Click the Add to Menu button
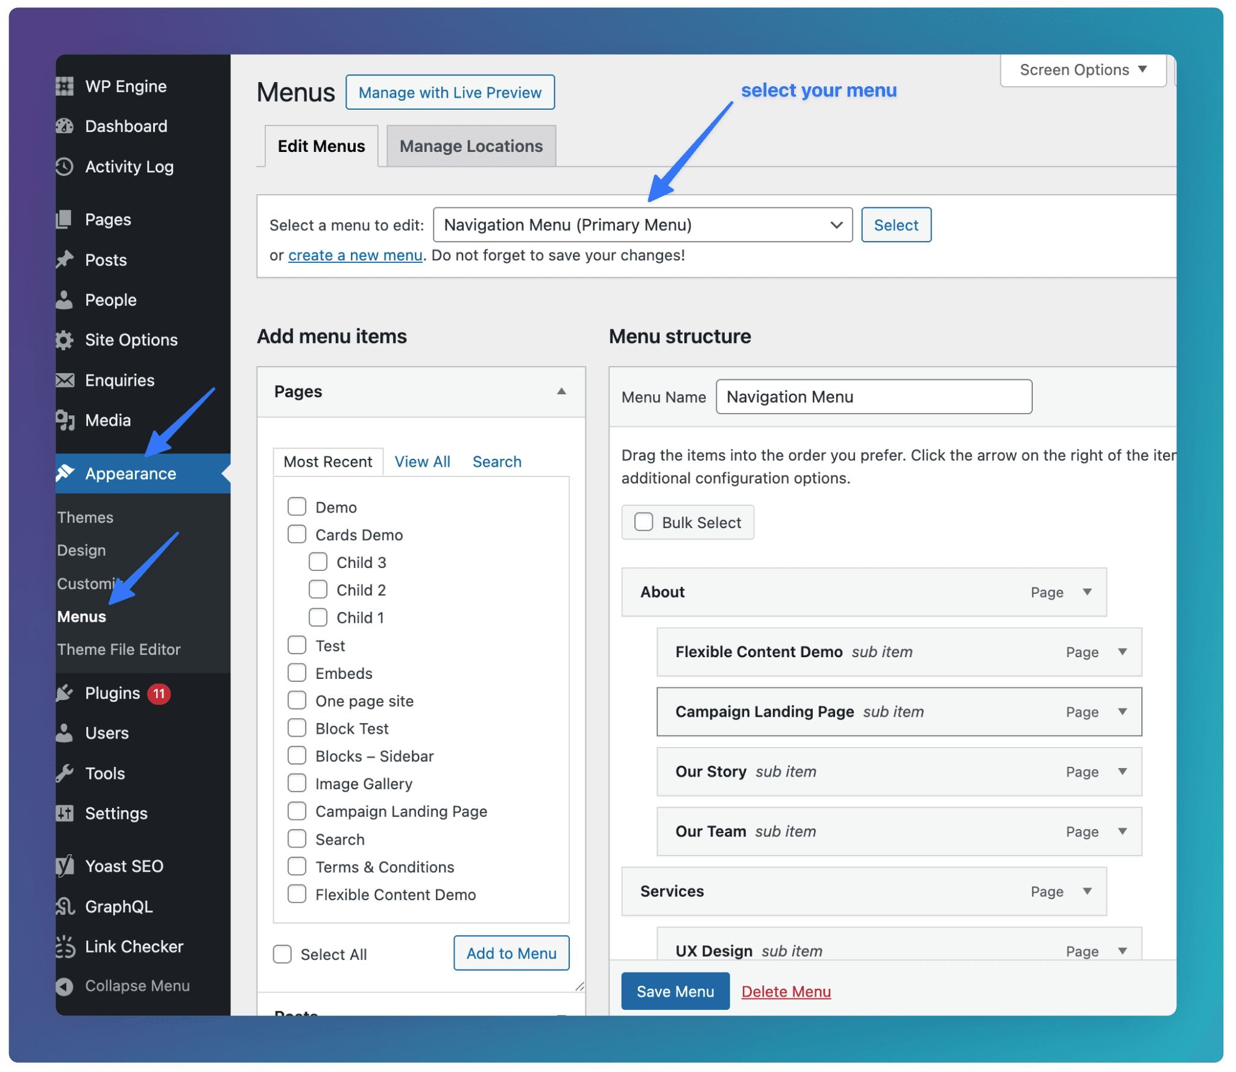 511,953
